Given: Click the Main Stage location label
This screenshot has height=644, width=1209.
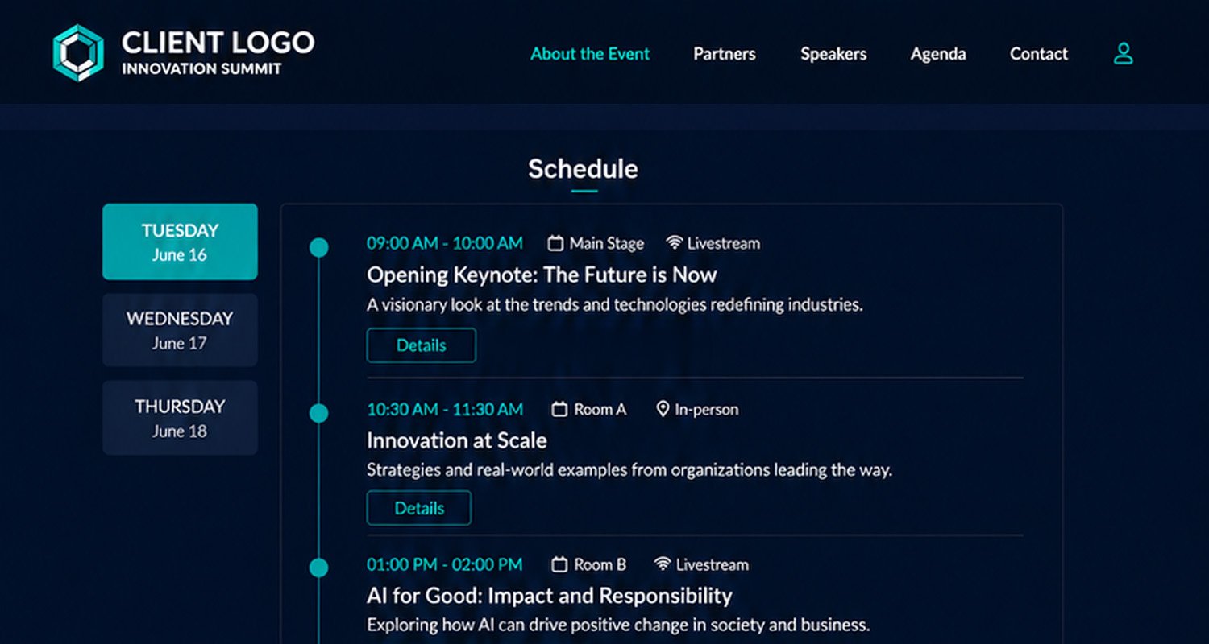Looking at the screenshot, I should (x=607, y=243).
